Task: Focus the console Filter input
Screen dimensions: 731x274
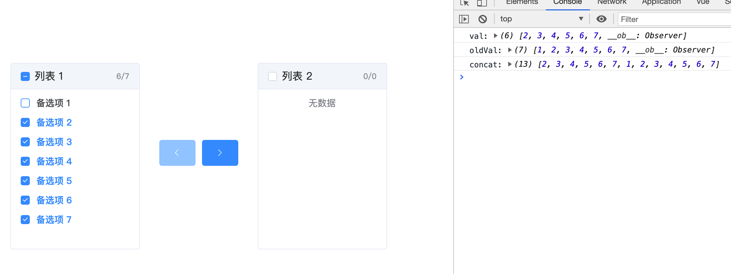Action: pyautogui.click(x=674, y=19)
